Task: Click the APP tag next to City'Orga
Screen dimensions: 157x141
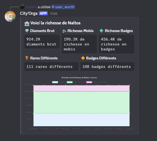Action: tap(43, 13)
